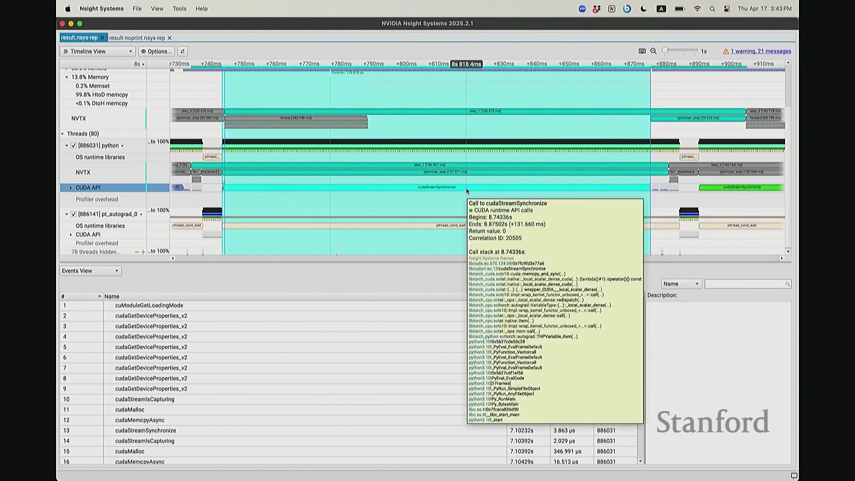Uncheck the [886141] pt_autograd_0 thread checkbox
Image resolution: width=855 pixels, height=481 pixels.
pos(73,214)
